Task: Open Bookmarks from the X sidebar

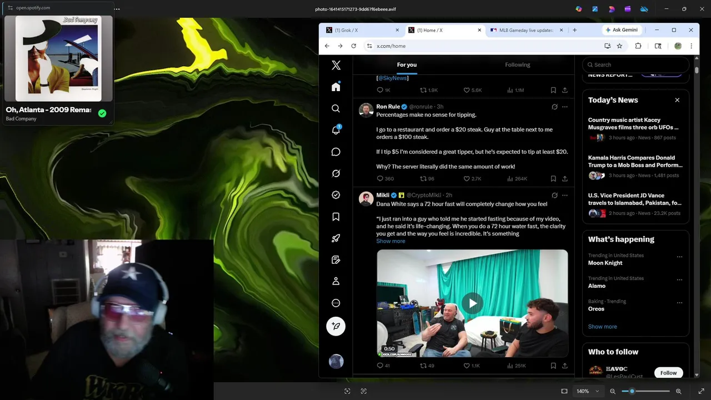Action: [x=336, y=217]
